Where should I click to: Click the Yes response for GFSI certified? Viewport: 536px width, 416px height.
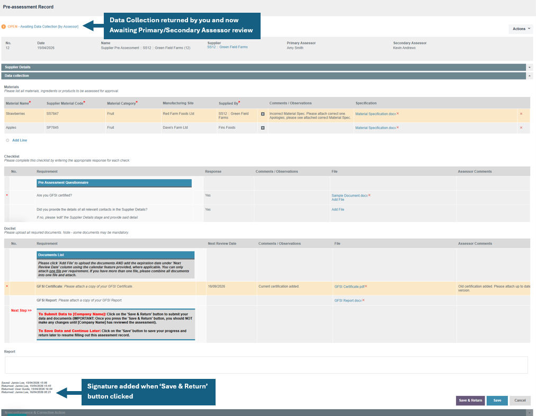208,196
